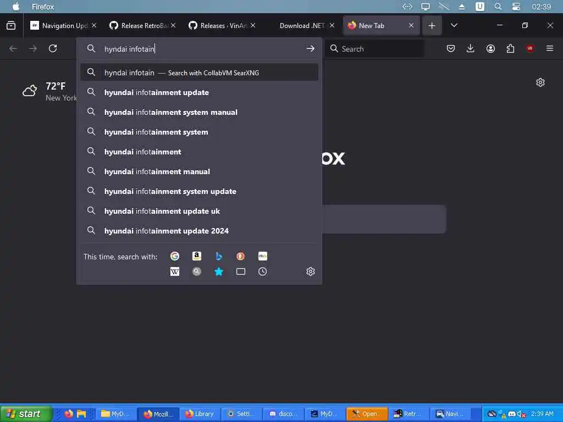The image size is (563, 422).
Task: Open the Apple logo menu
Action: (16, 7)
